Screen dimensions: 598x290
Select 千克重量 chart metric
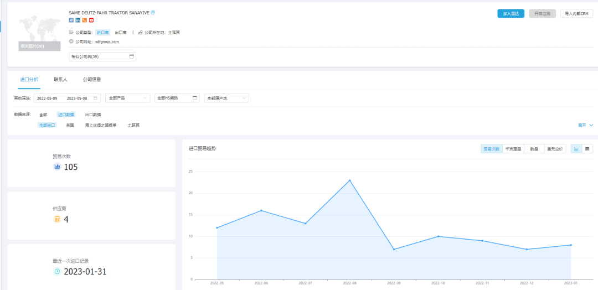pos(513,149)
